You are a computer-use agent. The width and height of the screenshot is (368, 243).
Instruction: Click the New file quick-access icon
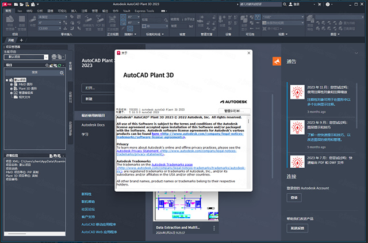(16, 4)
